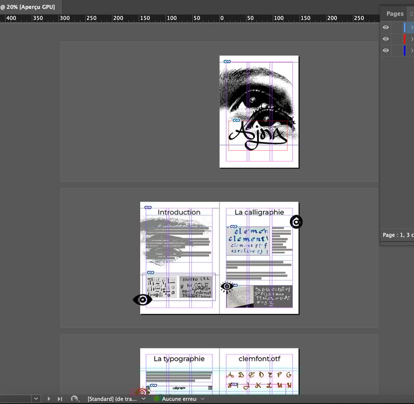Switch to the Pages panel tab
The image size is (414, 404).
395,13
